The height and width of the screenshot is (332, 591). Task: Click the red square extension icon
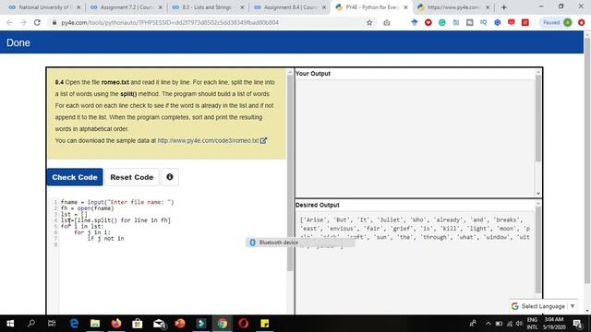[525, 22]
